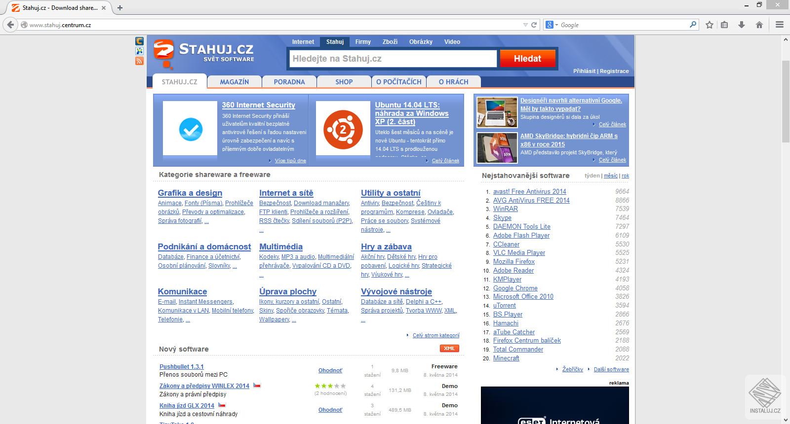This screenshot has width=790, height=424.
Task: Open the downloads arrow icon
Action: tap(741, 25)
